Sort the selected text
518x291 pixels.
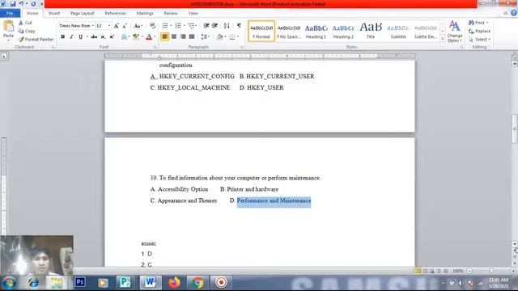tap(227, 26)
